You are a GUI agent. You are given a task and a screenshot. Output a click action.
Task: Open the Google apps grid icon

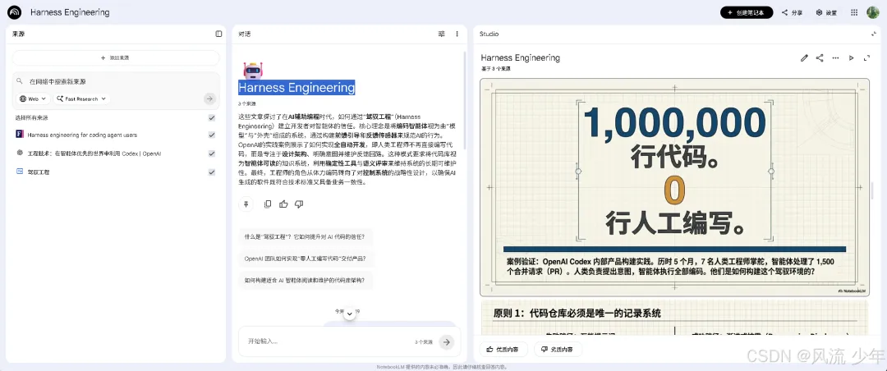(854, 12)
